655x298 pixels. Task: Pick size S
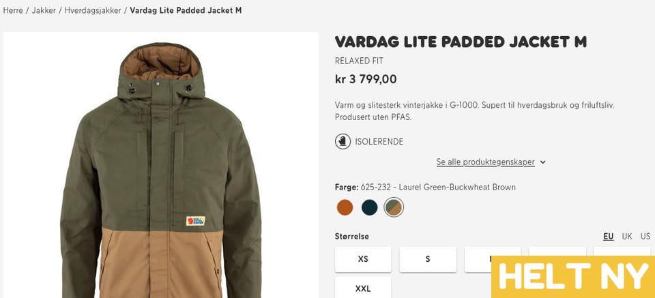pos(428,259)
